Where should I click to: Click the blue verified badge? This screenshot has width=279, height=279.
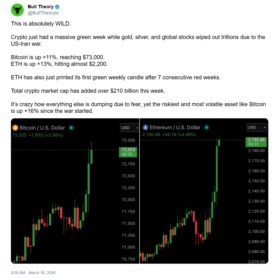[x=57, y=7]
